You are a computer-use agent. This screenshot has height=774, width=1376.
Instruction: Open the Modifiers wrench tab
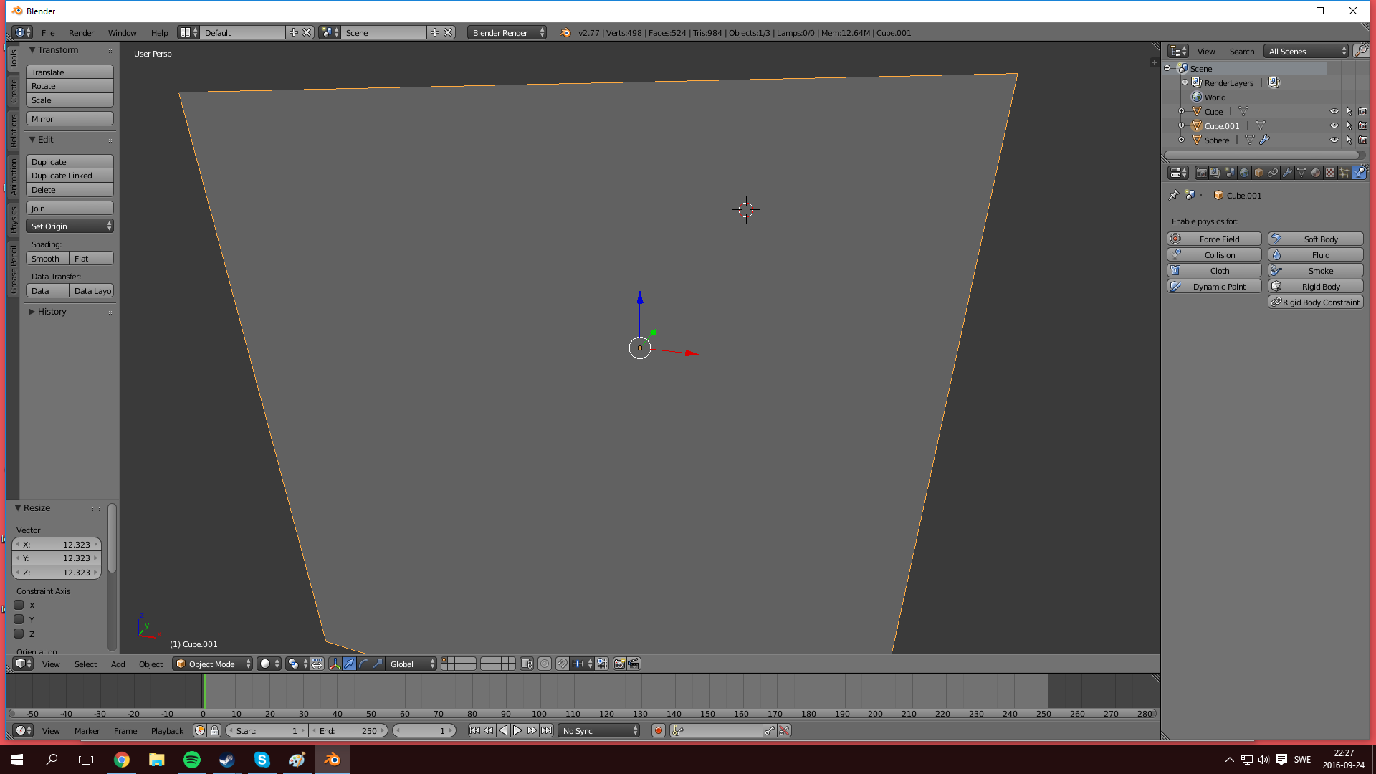pos(1287,173)
